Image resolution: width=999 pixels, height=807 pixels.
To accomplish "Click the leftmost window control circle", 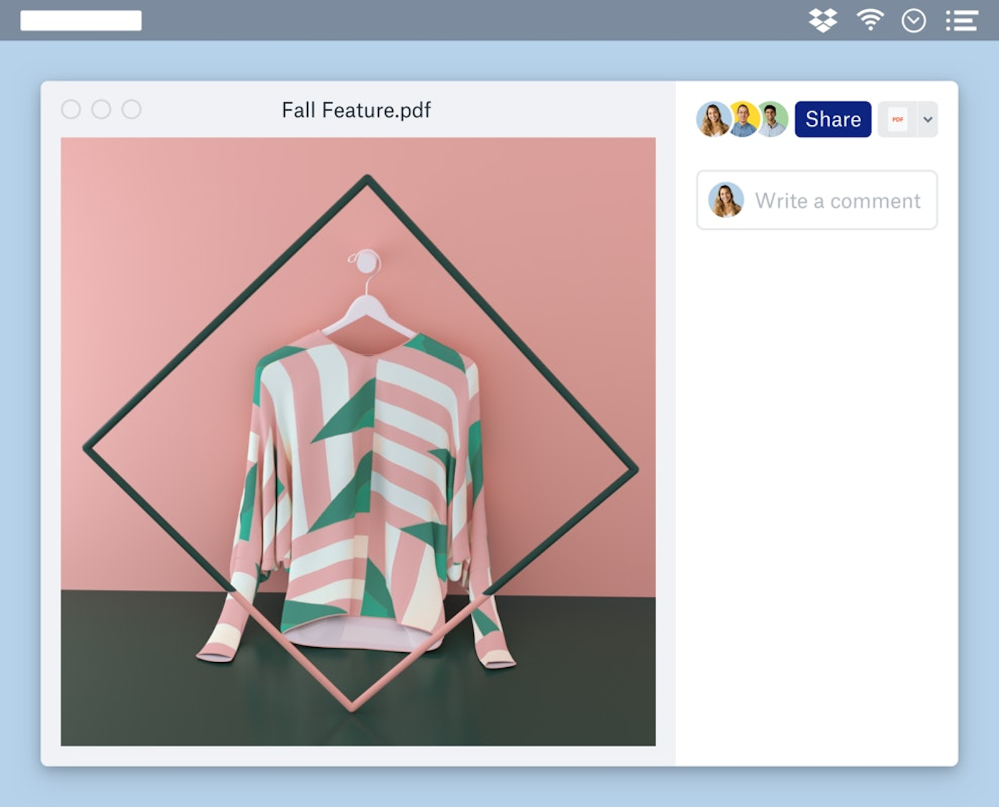I will pos(71,109).
